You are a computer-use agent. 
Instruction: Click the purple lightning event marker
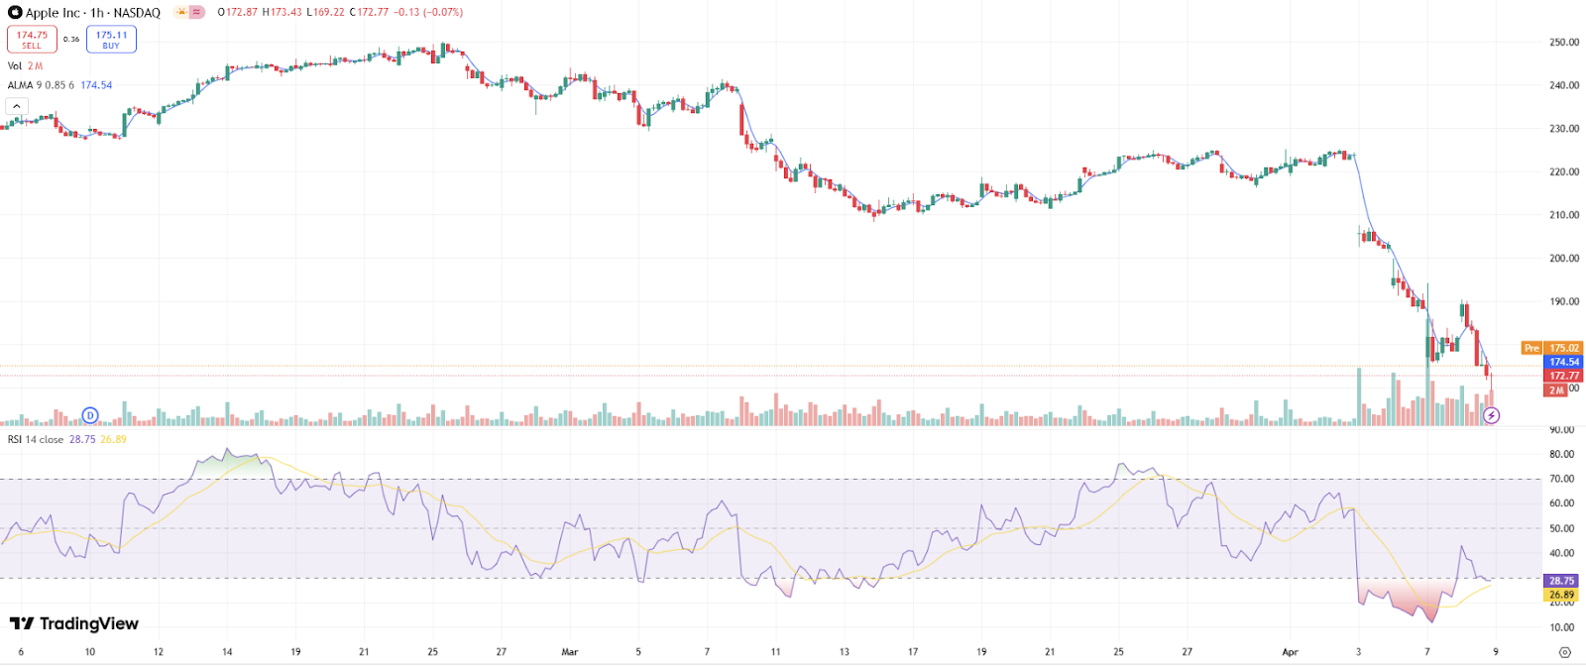1492,415
